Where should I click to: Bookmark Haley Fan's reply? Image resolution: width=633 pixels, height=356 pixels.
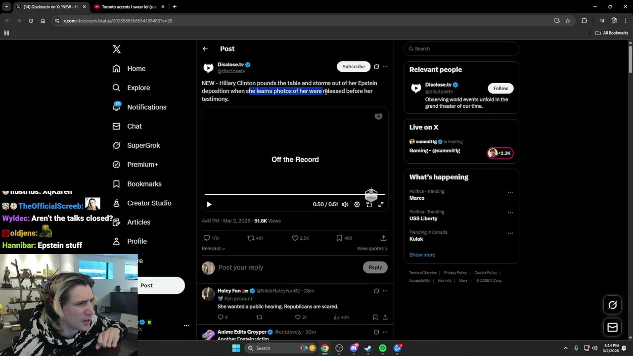375,317
